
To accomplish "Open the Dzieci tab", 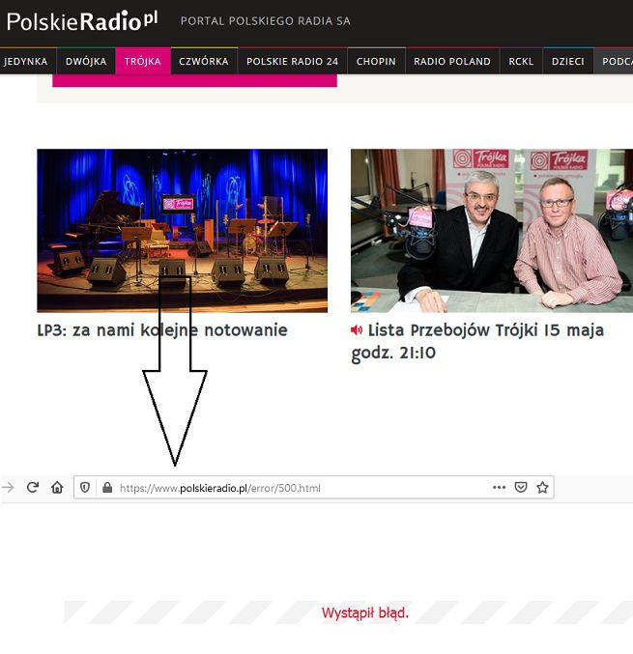I will pos(568,61).
